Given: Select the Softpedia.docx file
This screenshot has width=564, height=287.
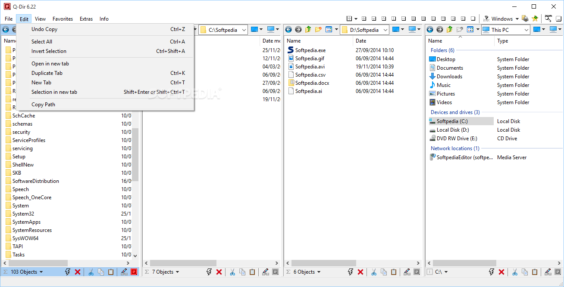Looking at the screenshot, I should coord(312,83).
